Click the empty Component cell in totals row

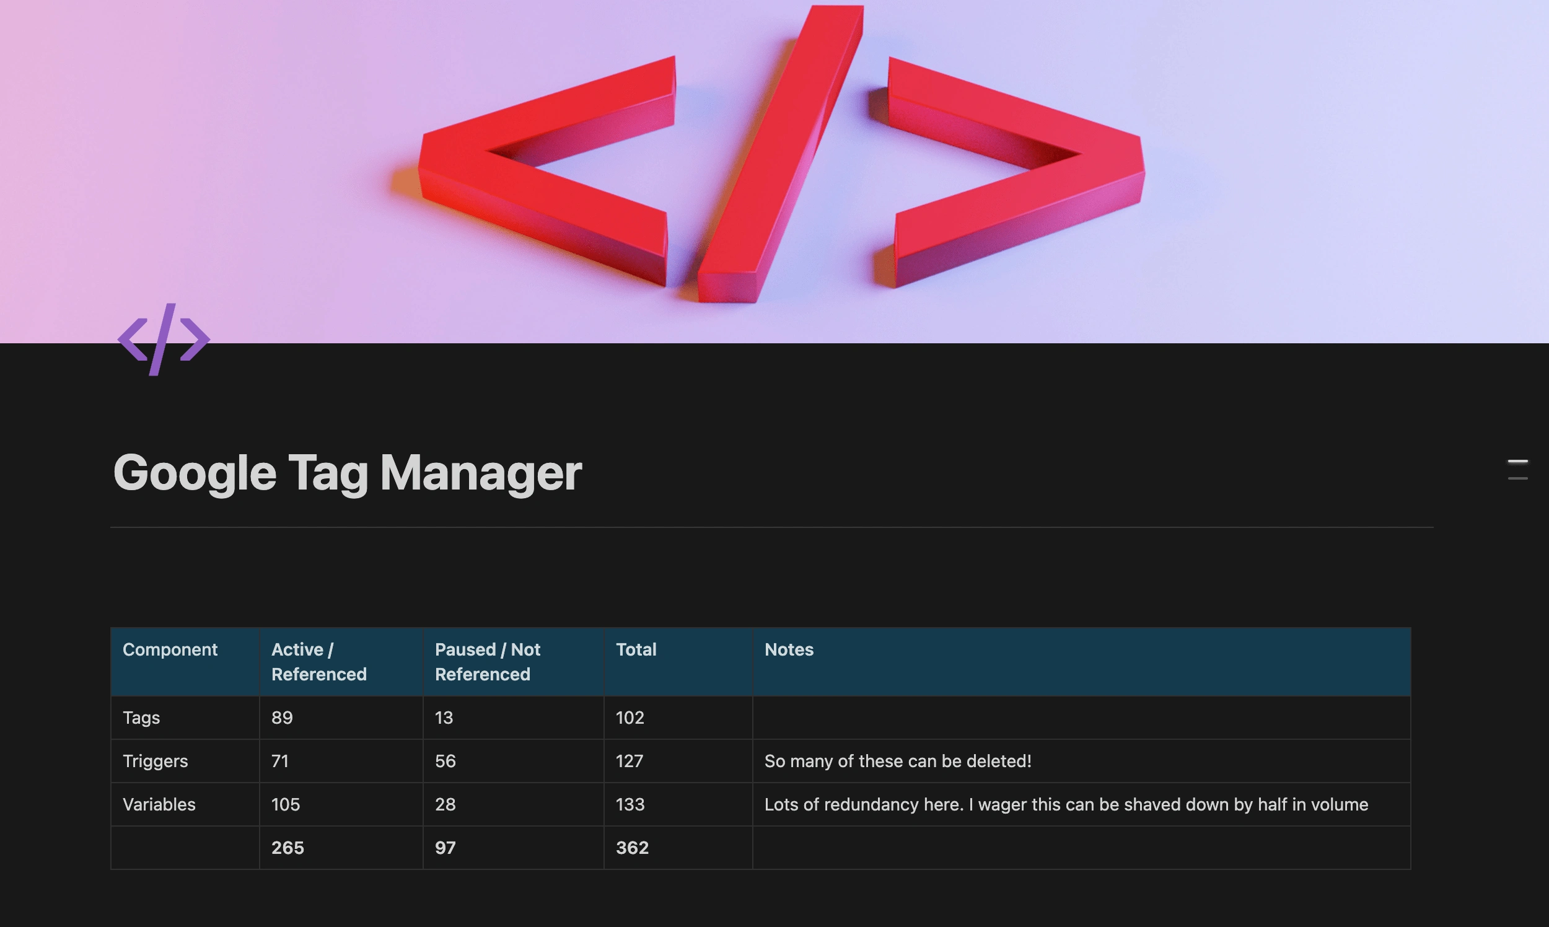click(185, 848)
